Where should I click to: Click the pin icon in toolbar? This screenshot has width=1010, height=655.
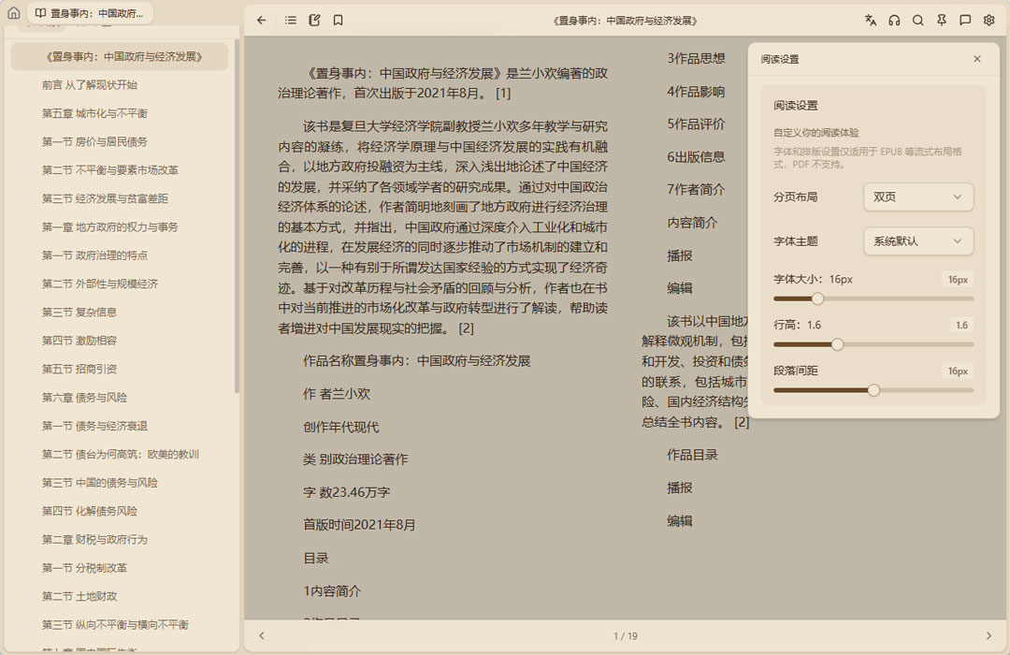pos(942,20)
